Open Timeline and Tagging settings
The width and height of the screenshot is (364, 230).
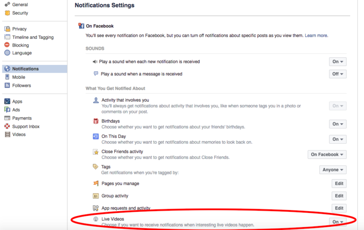pos(33,37)
